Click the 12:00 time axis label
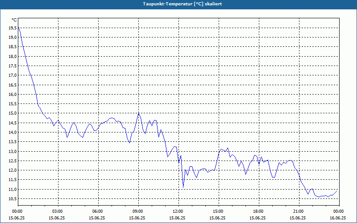 tap(179, 211)
